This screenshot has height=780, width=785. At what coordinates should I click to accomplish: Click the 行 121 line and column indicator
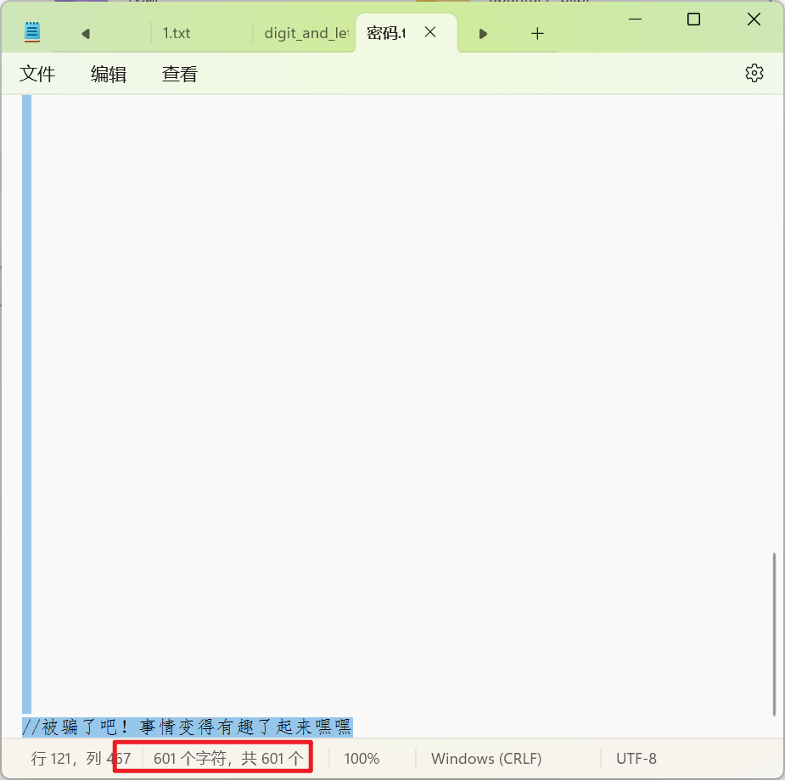tap(80, 759)
